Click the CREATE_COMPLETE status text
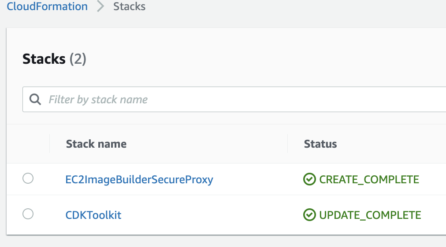This screenshot has height=247, width=446. [369, 179]
